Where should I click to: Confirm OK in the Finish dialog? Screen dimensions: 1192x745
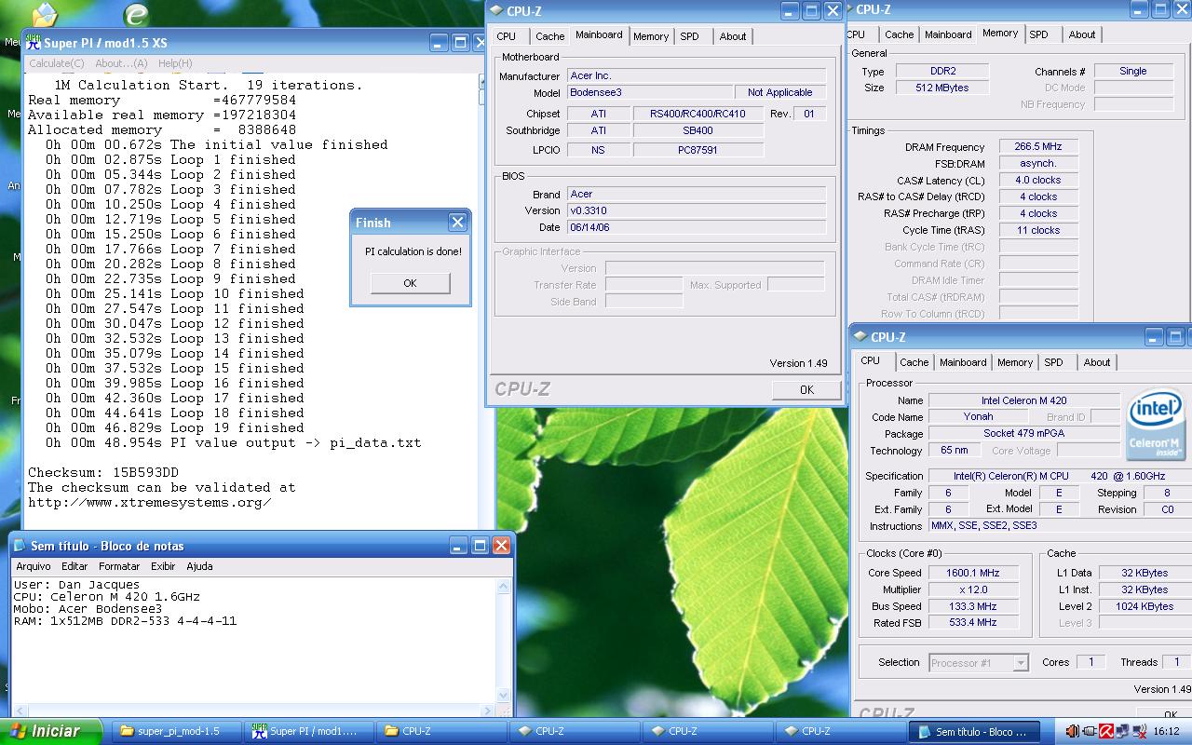point(410,283)
